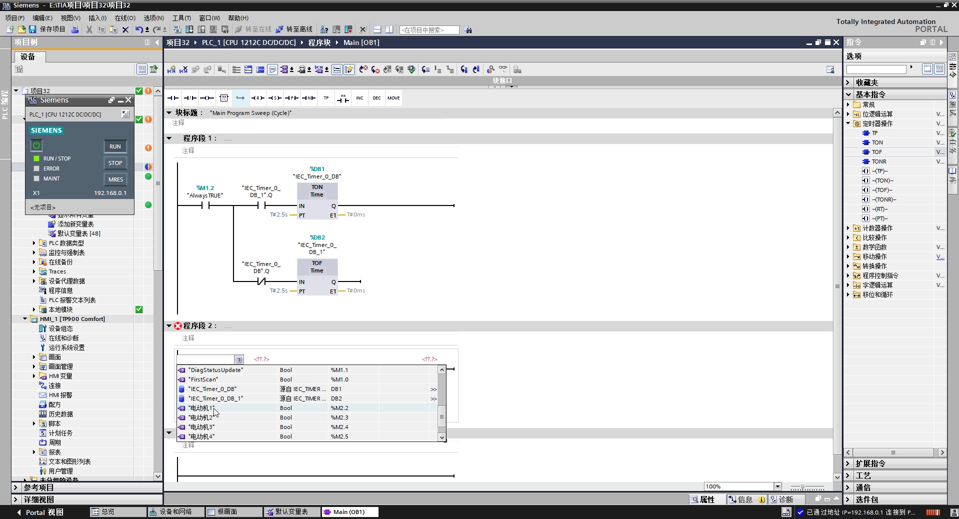
Task: Click the cut scissors icon
Action: pyautogui.click(x=89, y=29)
